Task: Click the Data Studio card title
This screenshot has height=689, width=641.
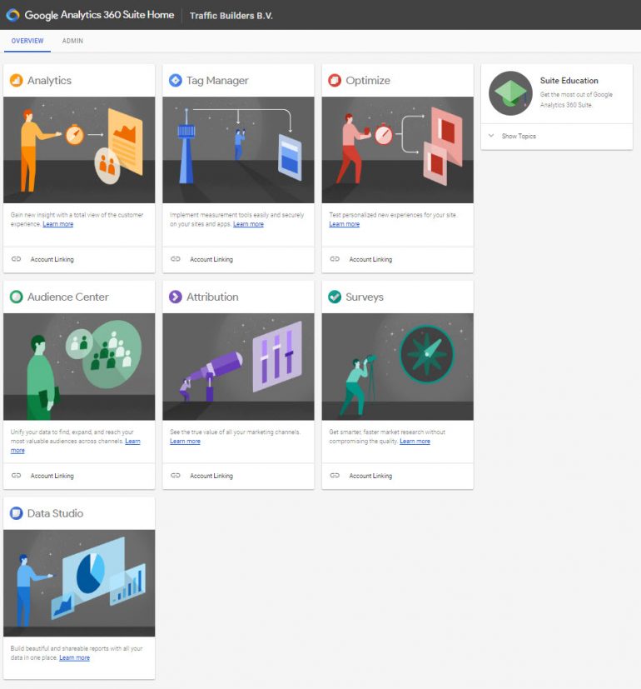Action: coord(55,513)
